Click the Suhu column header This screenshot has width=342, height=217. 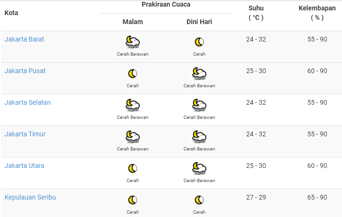(x=256, y=13)
